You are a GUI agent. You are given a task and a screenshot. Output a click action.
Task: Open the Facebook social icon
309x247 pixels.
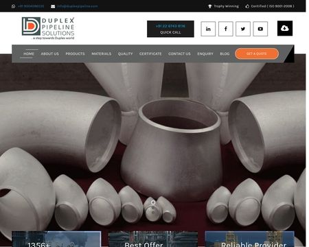pos(226,29)
